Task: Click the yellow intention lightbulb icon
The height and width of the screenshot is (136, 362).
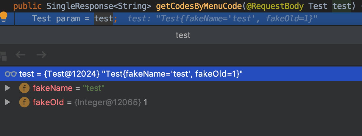Action: (4, 17)
